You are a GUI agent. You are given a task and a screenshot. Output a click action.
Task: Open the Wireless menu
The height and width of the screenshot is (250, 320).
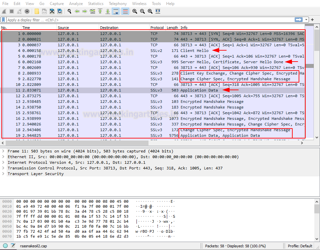coord(139,4)
